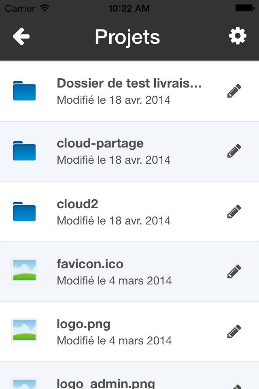Tap the logo_admin.png file name
The image size is (259, 389).
point(106,383)
